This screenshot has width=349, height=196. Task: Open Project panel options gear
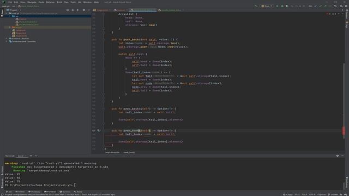[84, 10]
